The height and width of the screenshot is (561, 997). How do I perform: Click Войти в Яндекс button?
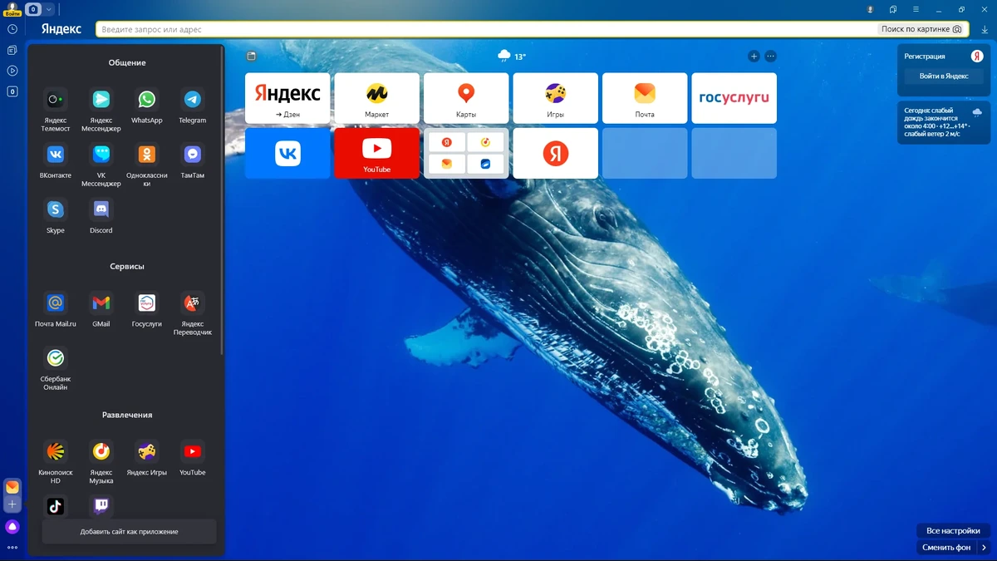pyautogui.click(x=944, y=76)
